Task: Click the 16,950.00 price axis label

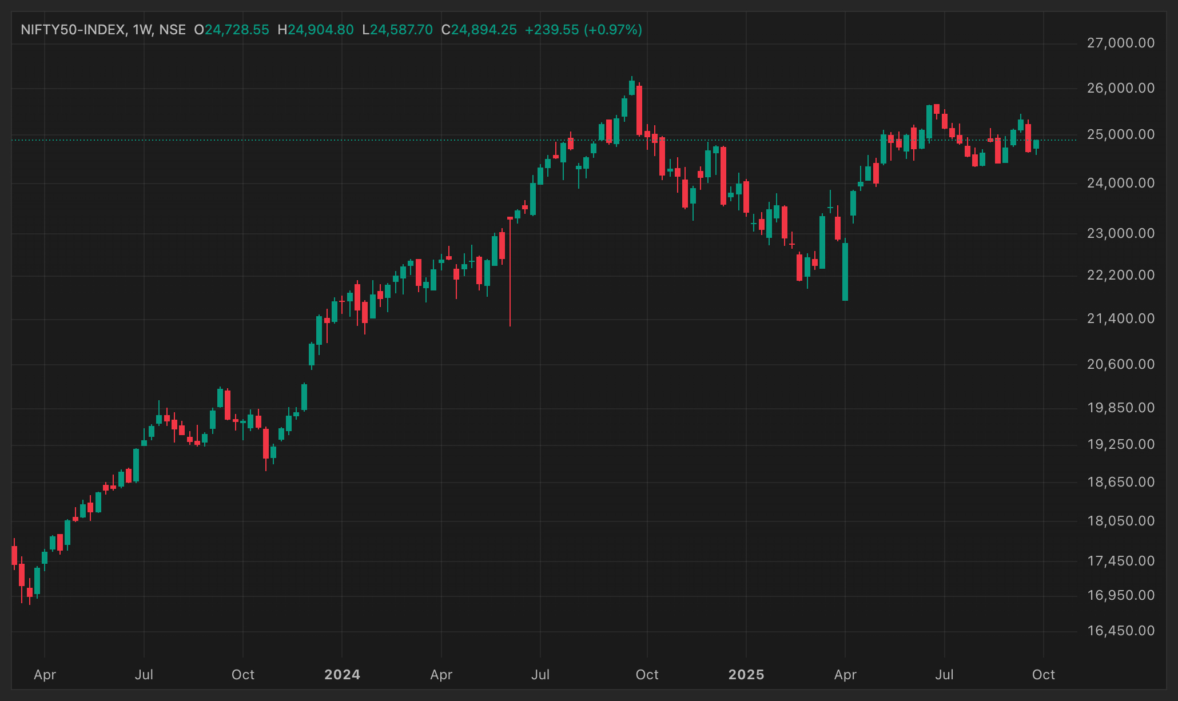Action: (x=1121, y=595)
